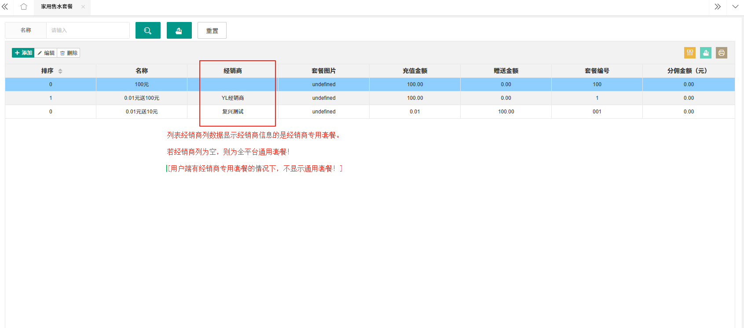Viewport: 744px width, 328px height.
Task: Sort by 排序 column arrows
Action: point(60,71)
